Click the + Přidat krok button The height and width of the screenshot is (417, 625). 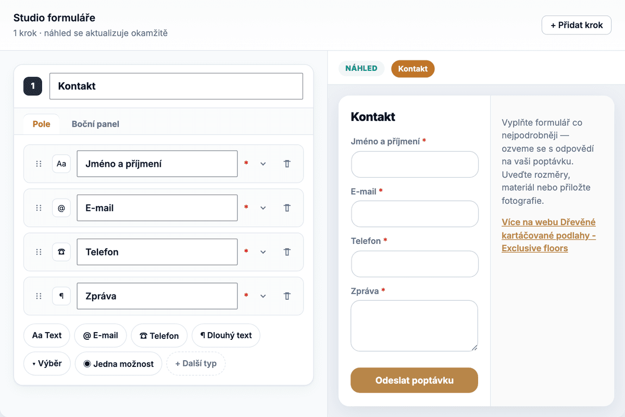tap(577, 25)
